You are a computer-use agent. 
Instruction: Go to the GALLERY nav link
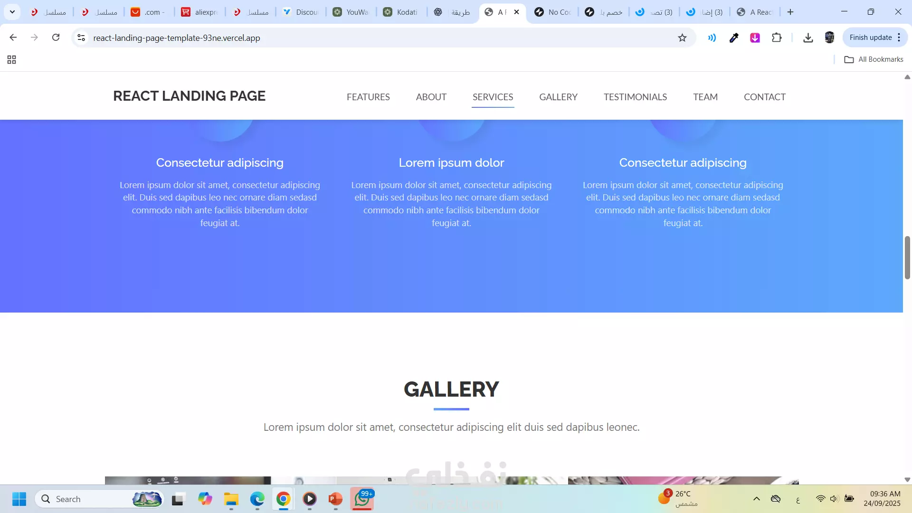(x=558, y=97)
